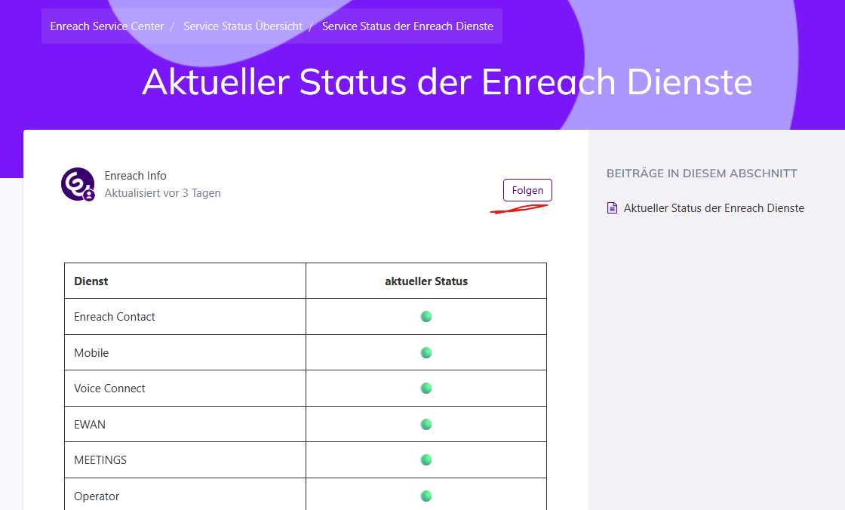Select the Service Status der Enreach Dienste breadcrumb
Screen dimensions: 845x510
pyautogui.click(x=407, y=26)
